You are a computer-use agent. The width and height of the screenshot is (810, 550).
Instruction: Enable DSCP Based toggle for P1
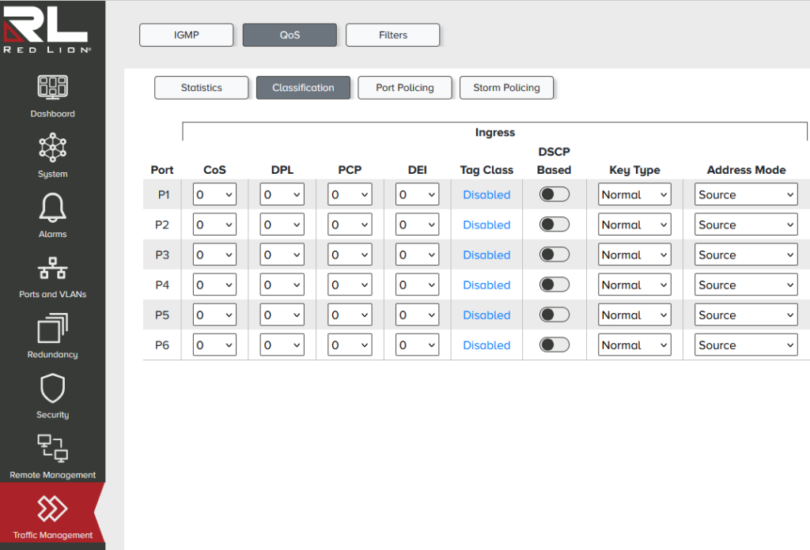tap(554, 194)
